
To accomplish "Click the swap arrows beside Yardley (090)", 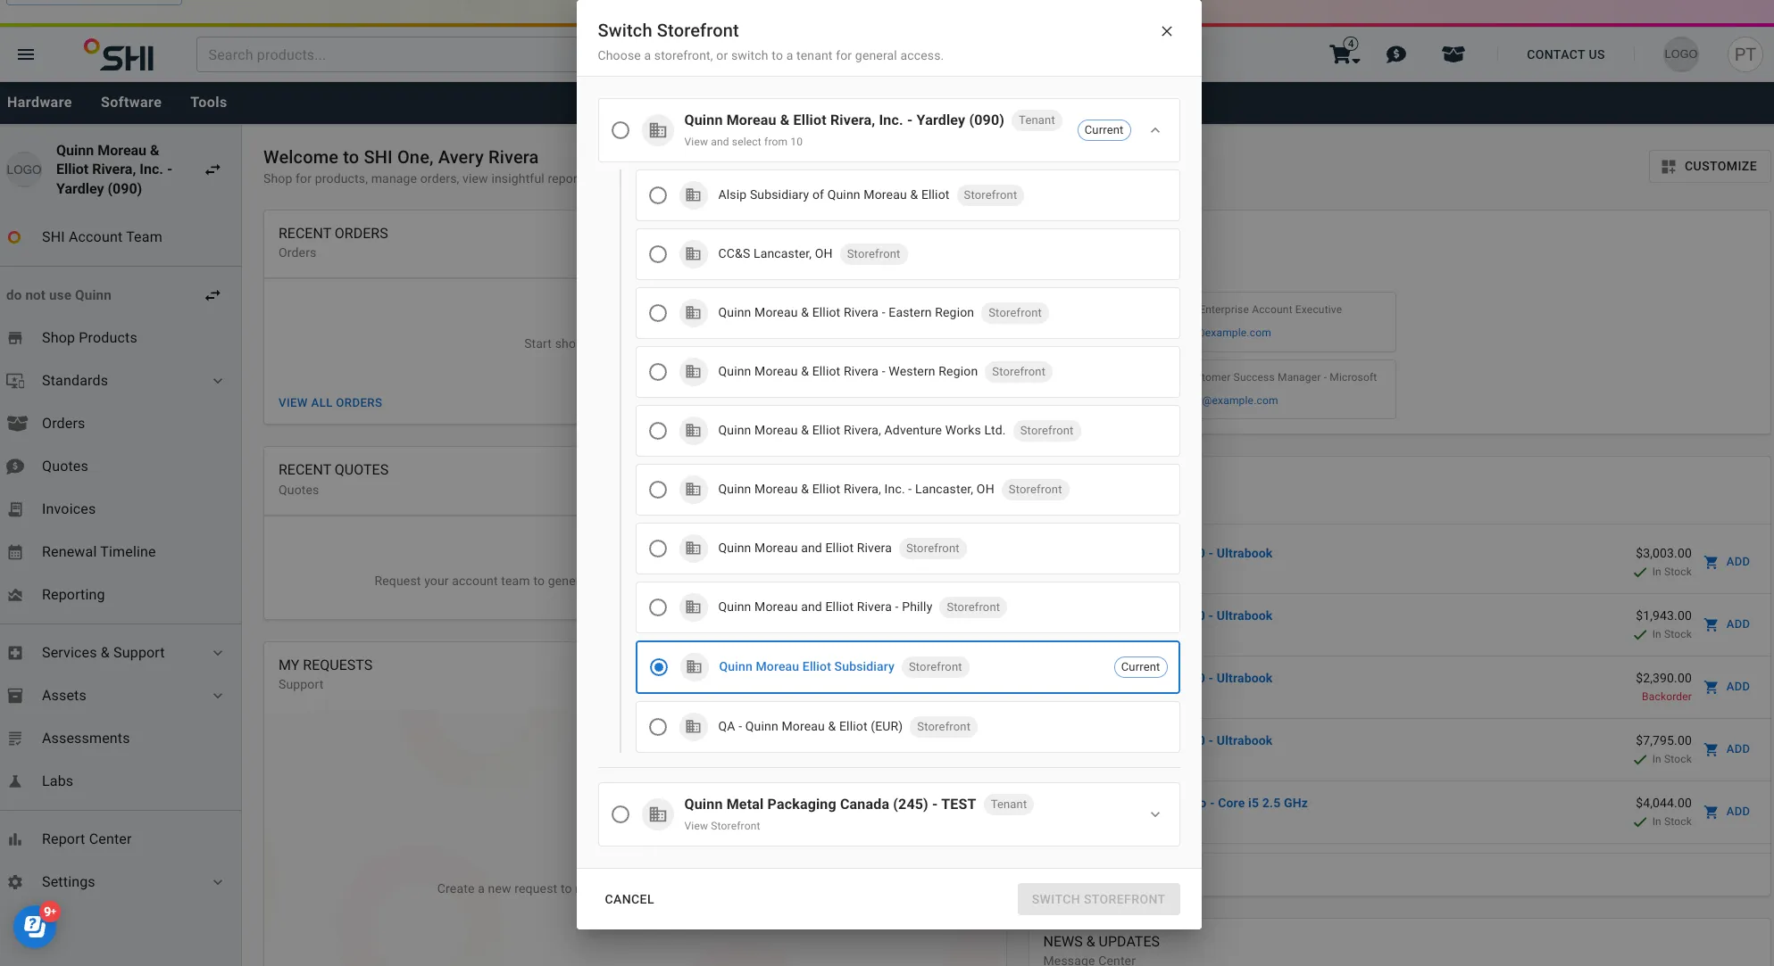I will pos(212,169).
